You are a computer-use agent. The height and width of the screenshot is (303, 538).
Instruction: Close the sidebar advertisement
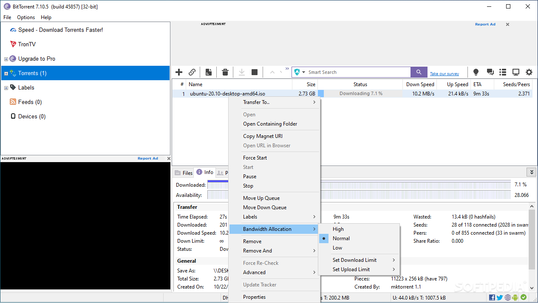169,158
